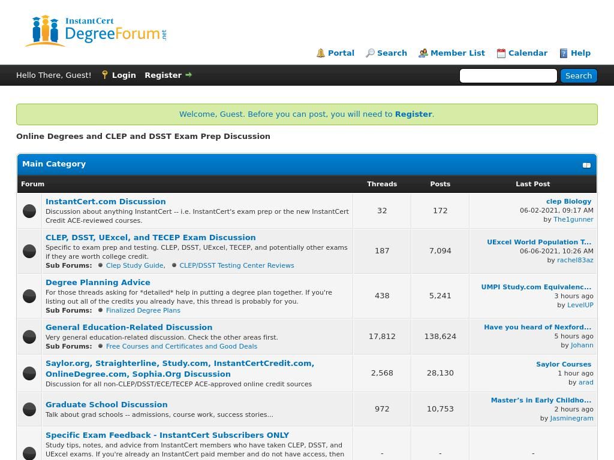Focus the quick search input field
The image size is (614, 460).
[508, 75]
